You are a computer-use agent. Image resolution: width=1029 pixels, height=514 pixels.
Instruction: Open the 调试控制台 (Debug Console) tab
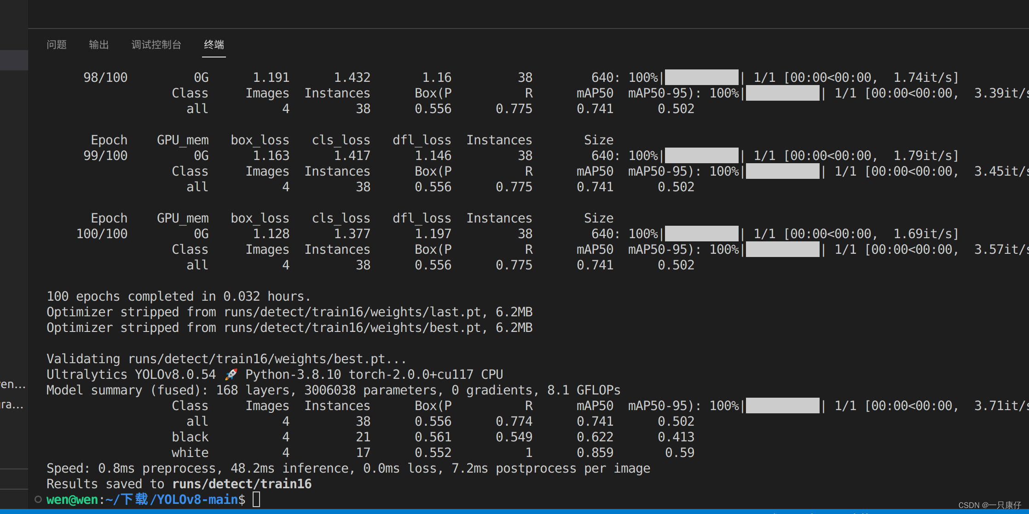[156, 45]
